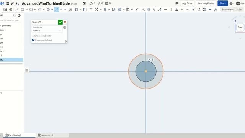Open the Learning Center
The image size is (245, 138).
point(206,3)
